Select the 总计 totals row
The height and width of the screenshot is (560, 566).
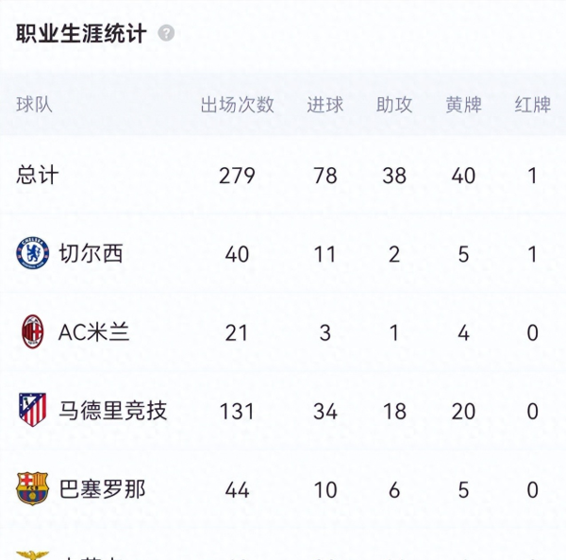283,176
